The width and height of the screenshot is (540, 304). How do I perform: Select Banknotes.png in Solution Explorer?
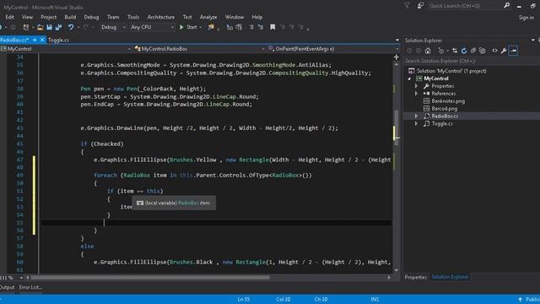(448, 101)
